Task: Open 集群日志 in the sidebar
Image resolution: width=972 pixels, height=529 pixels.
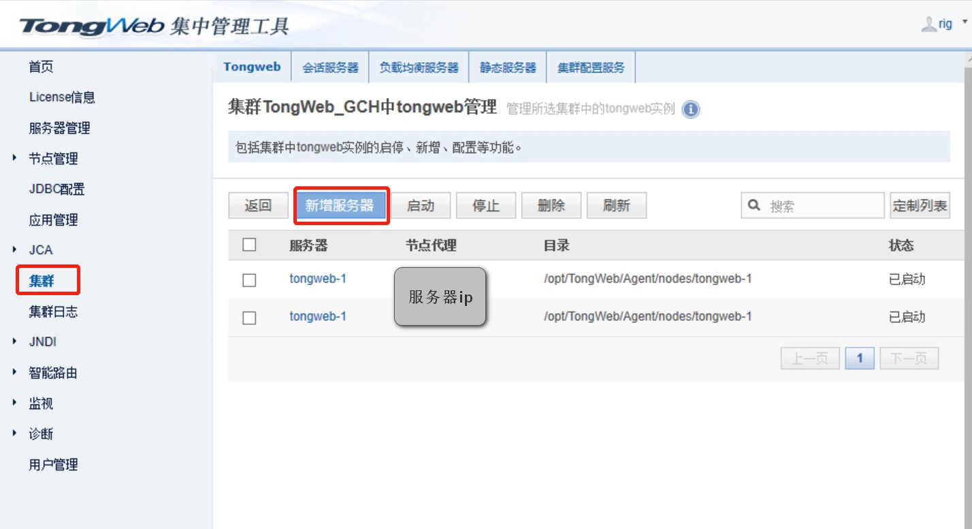Action: pos(53,311)
